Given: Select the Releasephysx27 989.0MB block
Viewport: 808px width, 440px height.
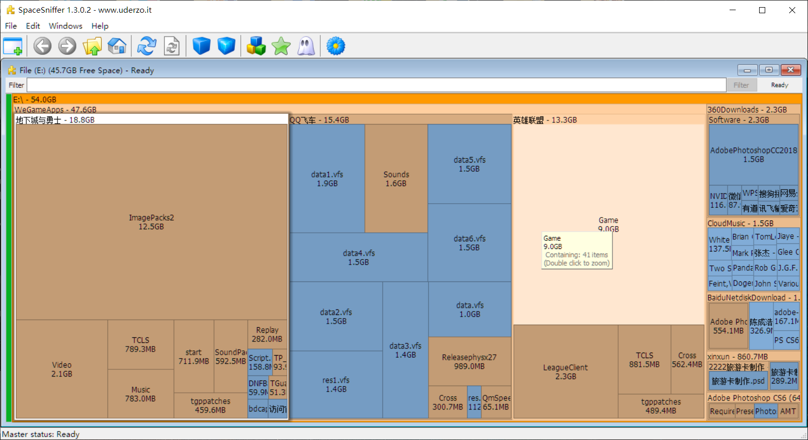Looking at the screenshot, I should tap(469, 362).
